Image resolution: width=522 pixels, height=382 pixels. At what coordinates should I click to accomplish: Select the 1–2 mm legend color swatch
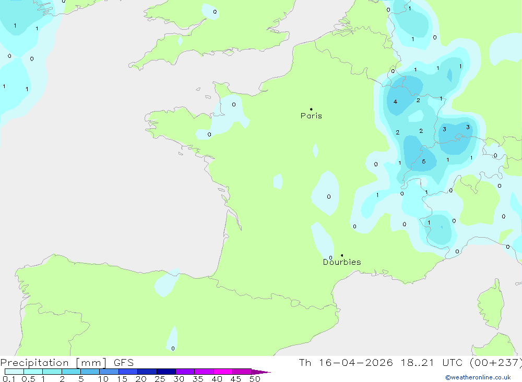coord(52,372)
